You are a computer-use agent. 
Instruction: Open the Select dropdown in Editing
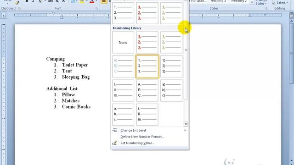(280, 3)
